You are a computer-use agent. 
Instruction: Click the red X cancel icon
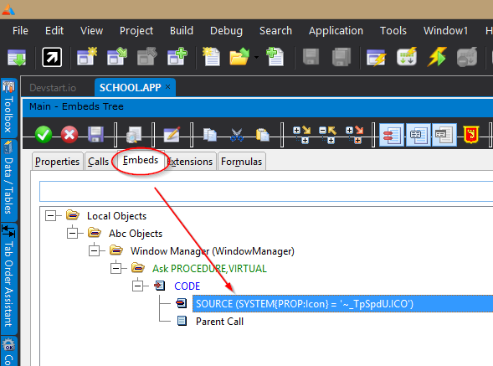pyautogui.click(x=69, y=135)
